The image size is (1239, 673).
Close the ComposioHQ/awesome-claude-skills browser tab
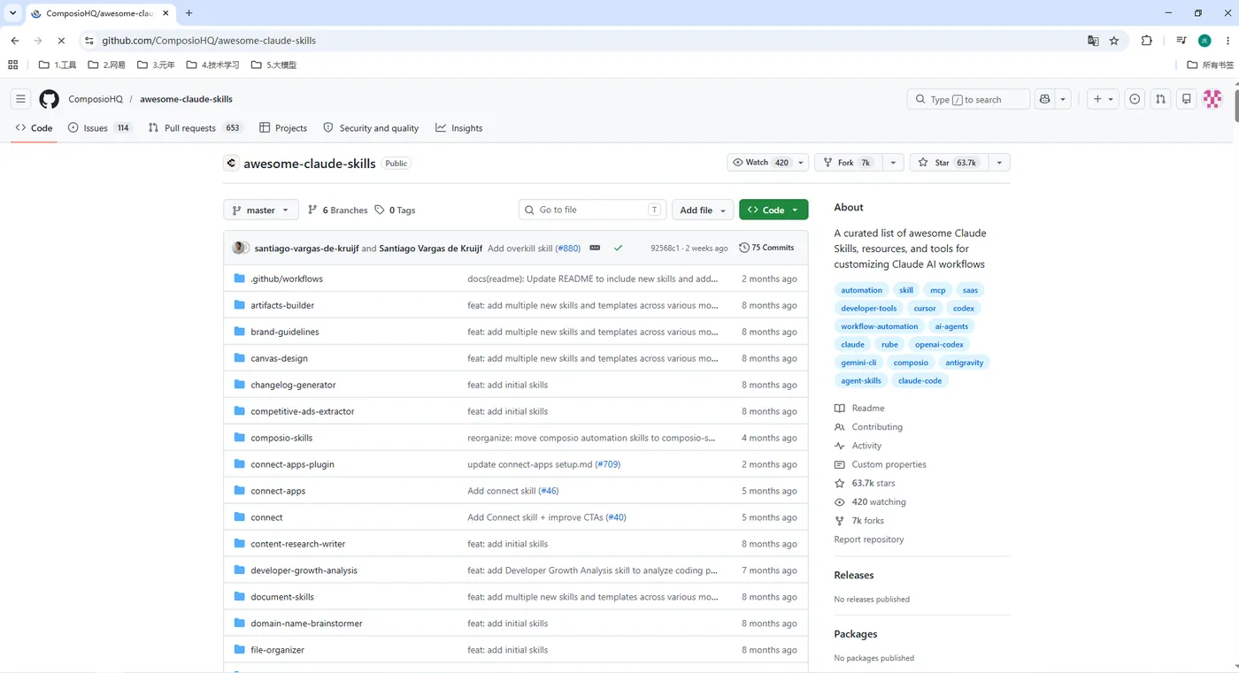pos(167,13)
